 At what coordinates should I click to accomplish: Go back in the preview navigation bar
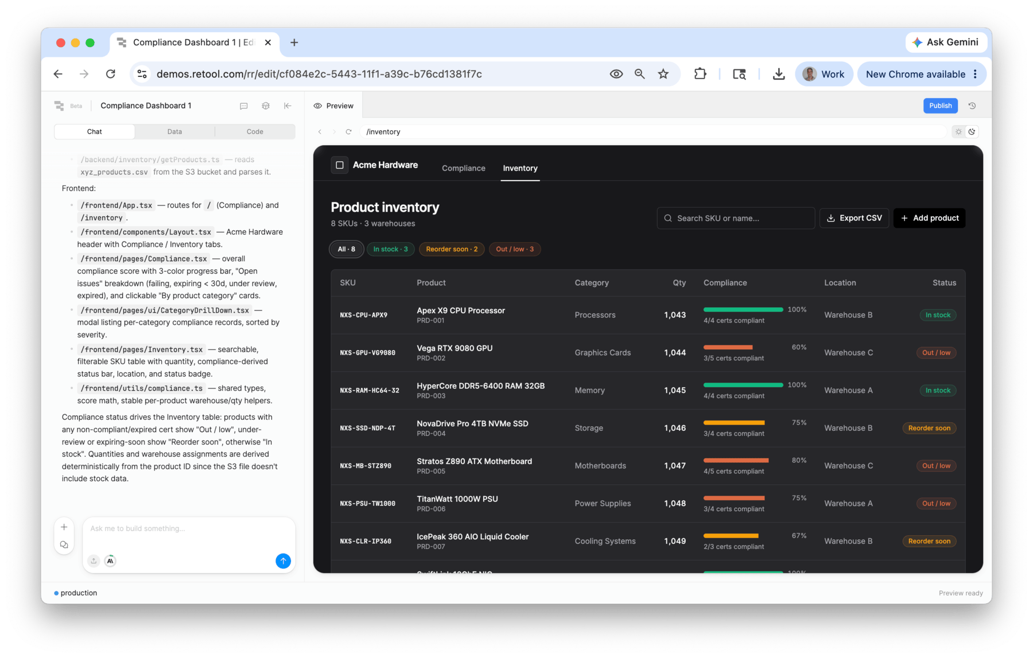320,132
